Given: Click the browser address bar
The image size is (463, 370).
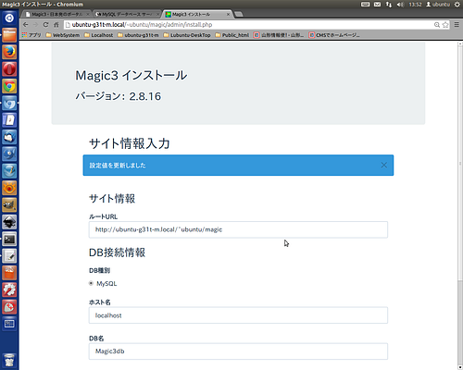Looking at the screenshot, I should pyautogui.click(x=247, y=25).
